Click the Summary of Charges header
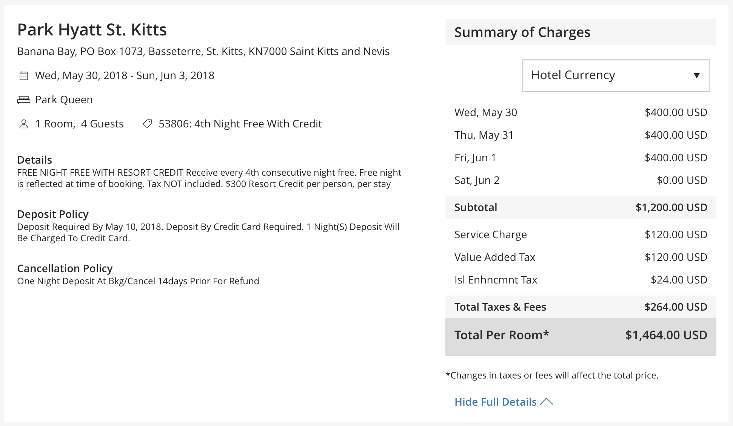The height and width of the screenshot is (426, 733). 522,32
